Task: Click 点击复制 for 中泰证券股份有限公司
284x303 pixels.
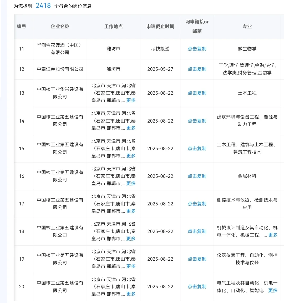Action: click(197, 69)
